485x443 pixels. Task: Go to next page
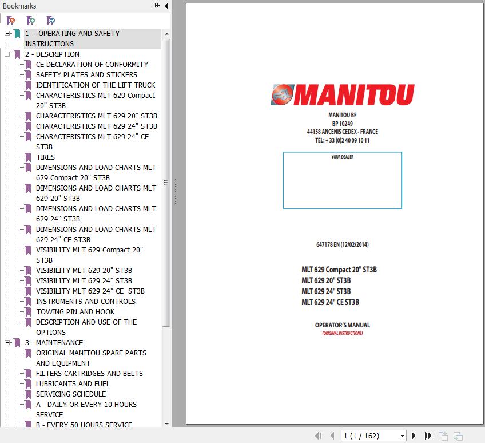tap(414, 436)
